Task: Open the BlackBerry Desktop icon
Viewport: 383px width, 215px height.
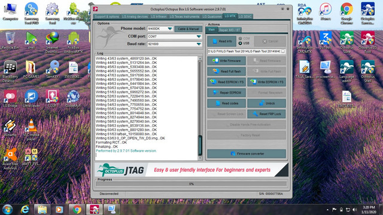Action: (10, 71)
